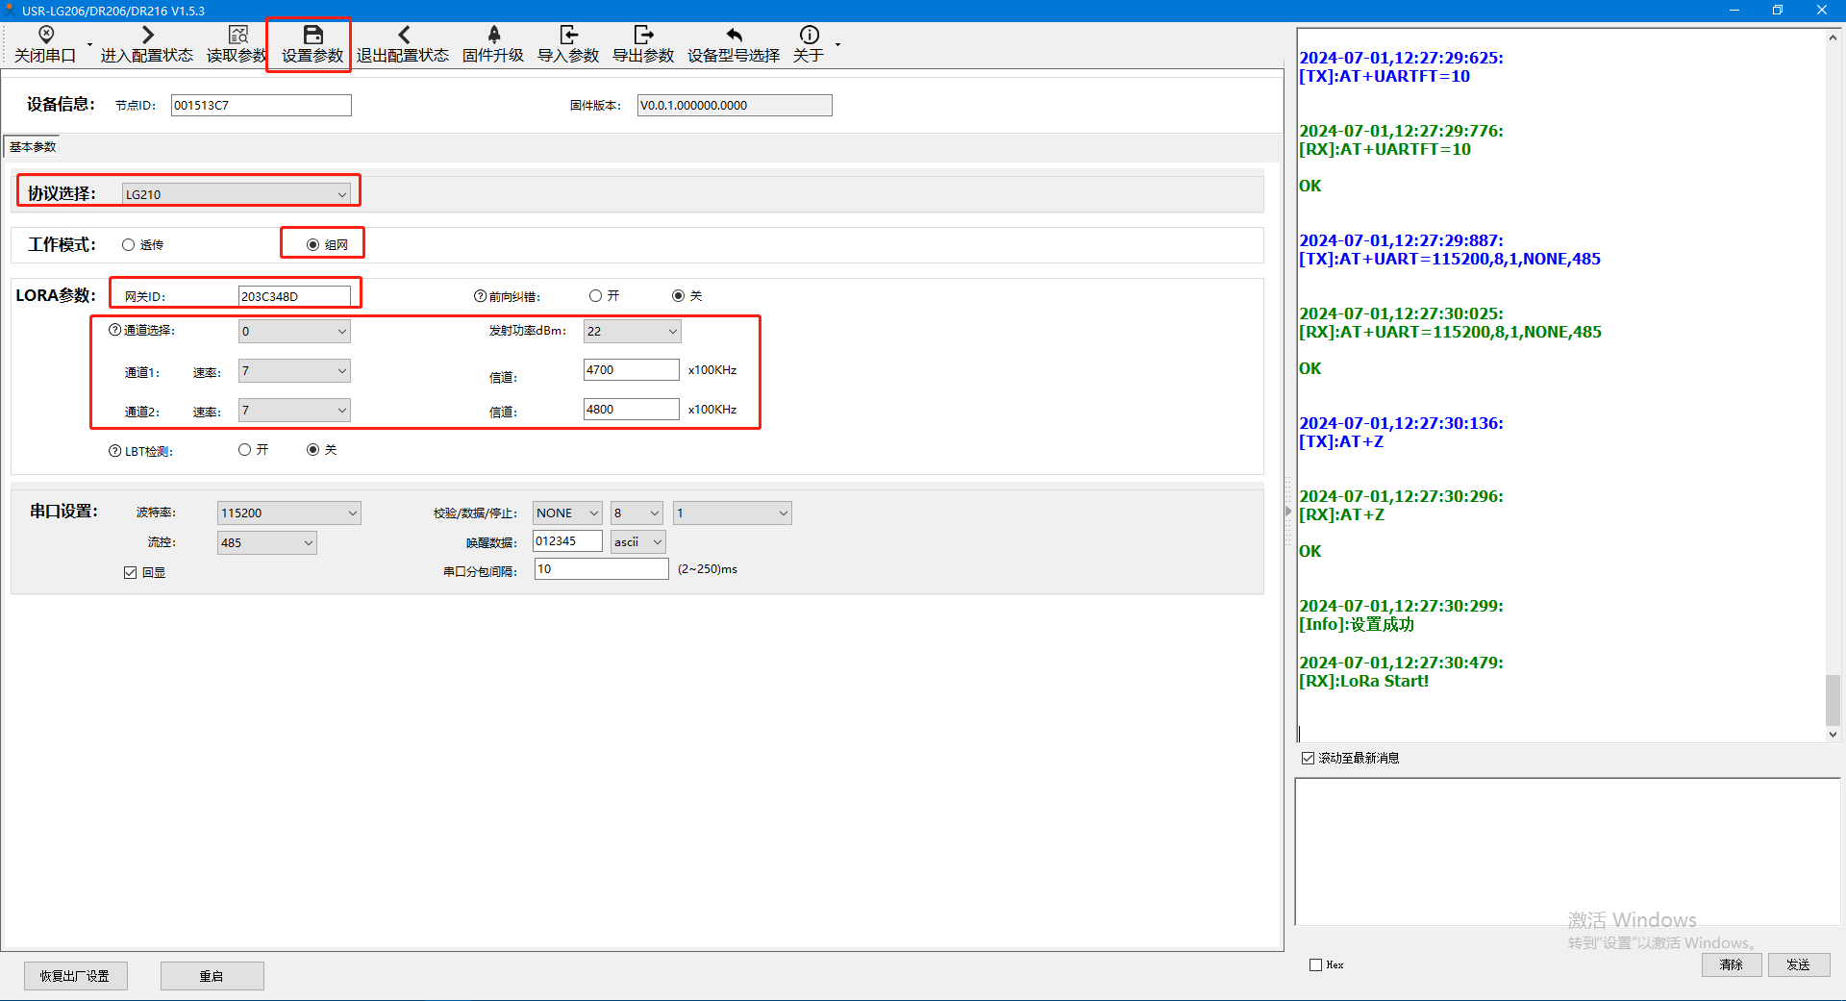Select 组网 work mode radio
This screenshot has width=1846, height=1001.
(312, 245)
